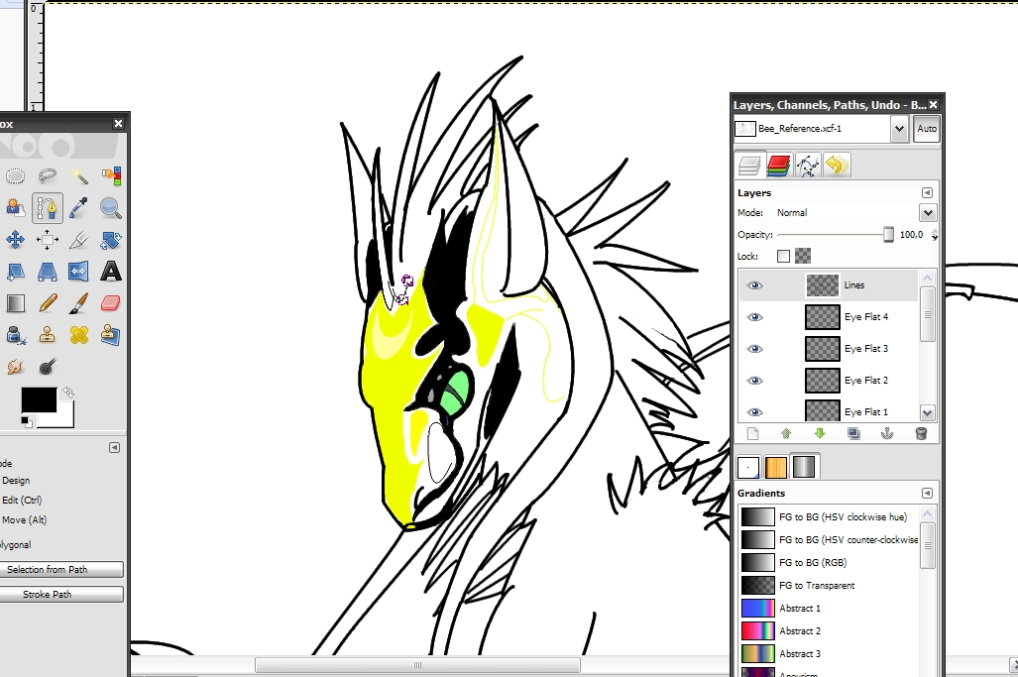Screen dimensions: 1018x677
Task: Hide the Eye Flat 3 layer
Action: click(x=754, y=349)
